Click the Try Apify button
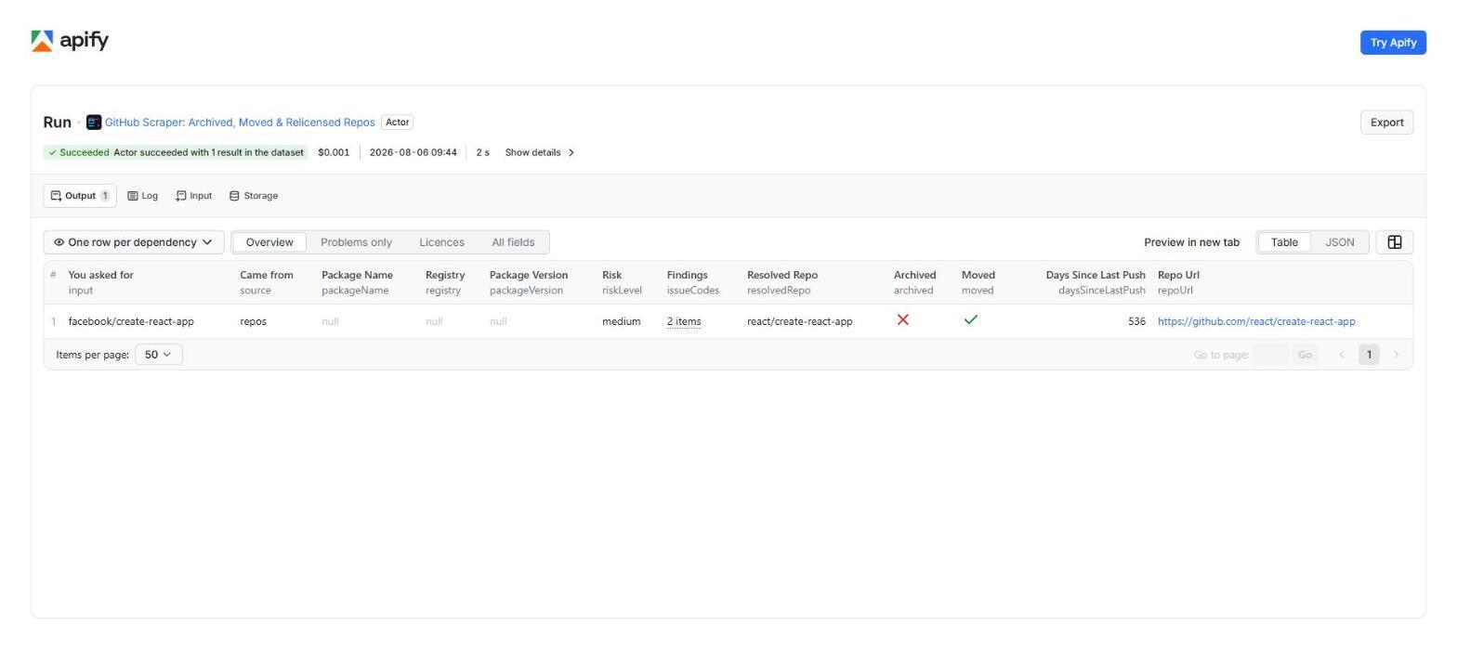This screenshot has width=1457, height=649. pyautogui.click(x=1393, y=43)
